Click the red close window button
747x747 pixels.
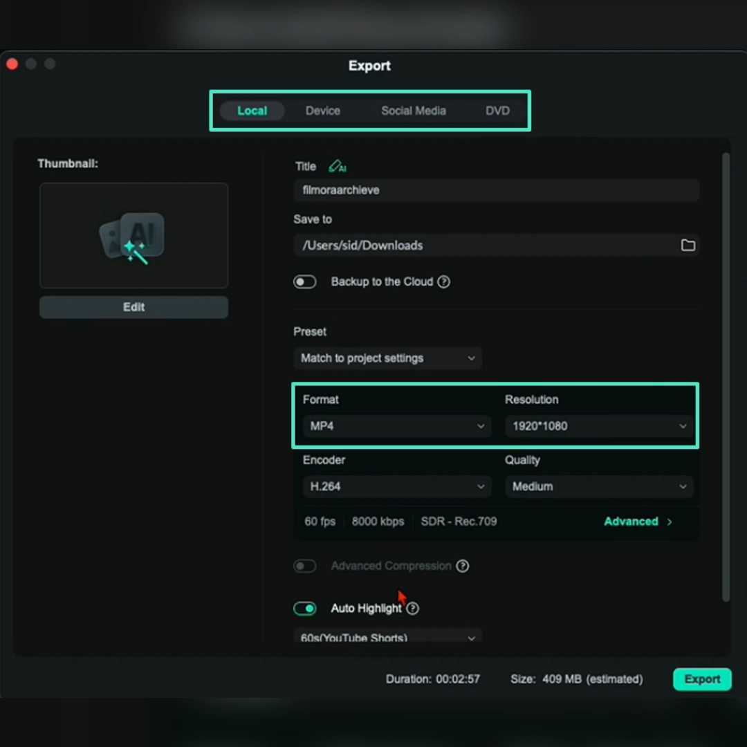12,64
